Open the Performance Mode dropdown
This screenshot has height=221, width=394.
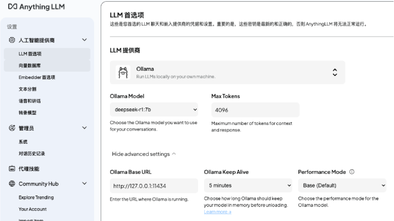pos(342,185)
